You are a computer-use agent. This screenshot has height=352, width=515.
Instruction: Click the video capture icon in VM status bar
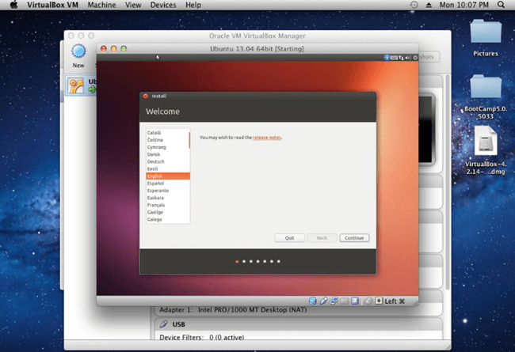point(355,301)
